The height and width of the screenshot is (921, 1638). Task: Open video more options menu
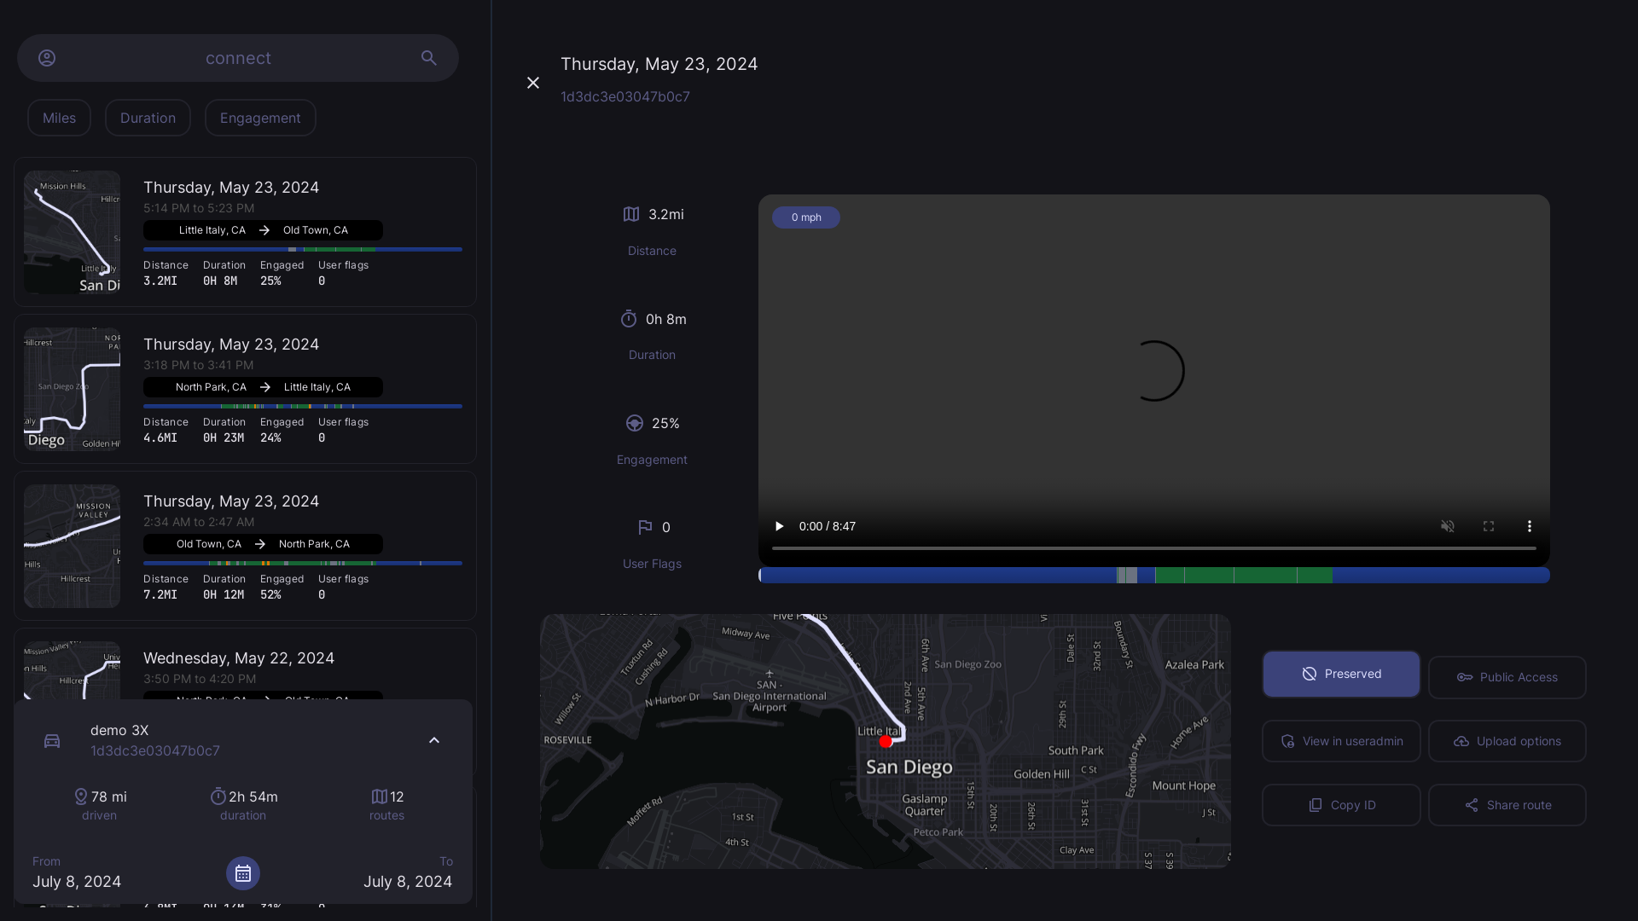pos(1530,526)
